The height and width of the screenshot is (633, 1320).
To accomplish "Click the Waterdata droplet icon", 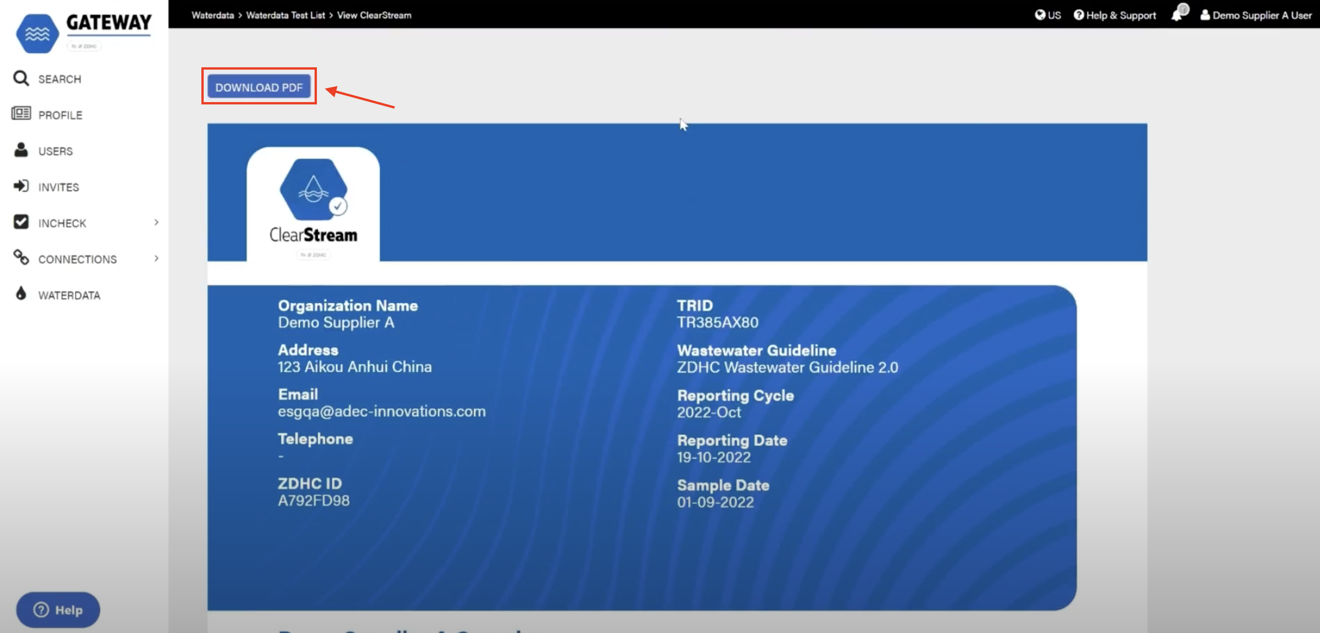I will [x=21, y=294].
